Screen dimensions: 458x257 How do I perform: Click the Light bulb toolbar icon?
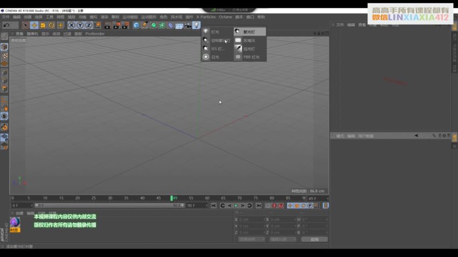click(196, 25)
